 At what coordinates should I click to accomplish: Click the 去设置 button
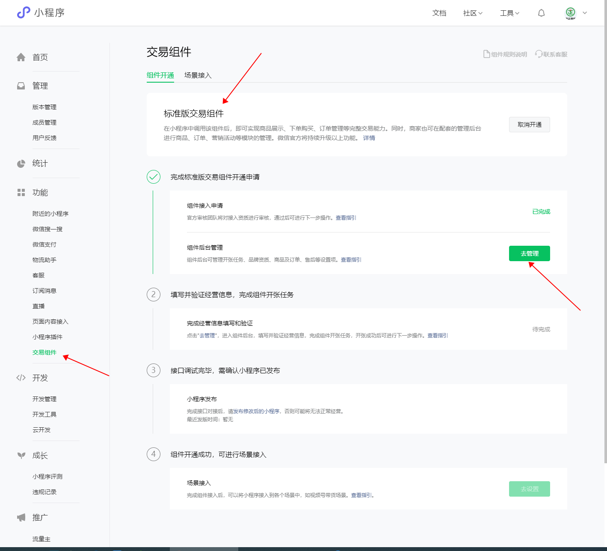point(530,489)
